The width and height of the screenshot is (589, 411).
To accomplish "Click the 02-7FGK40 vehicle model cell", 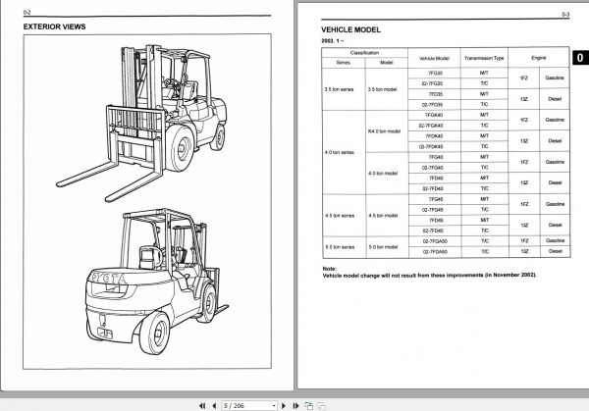I will click(x=435, y=126).
